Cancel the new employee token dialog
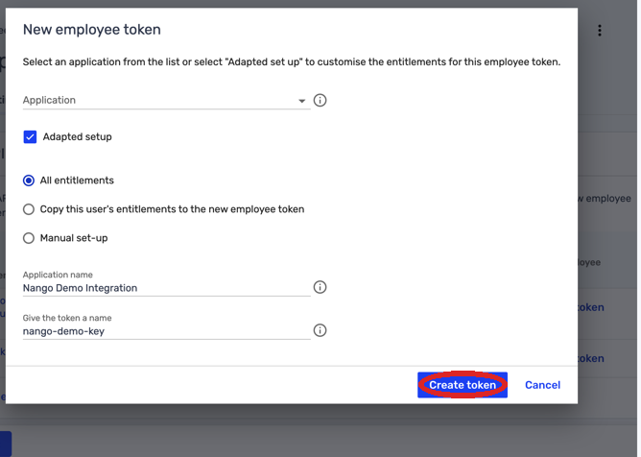Viewport: 641px width, 457px height. tap(542, 385)
